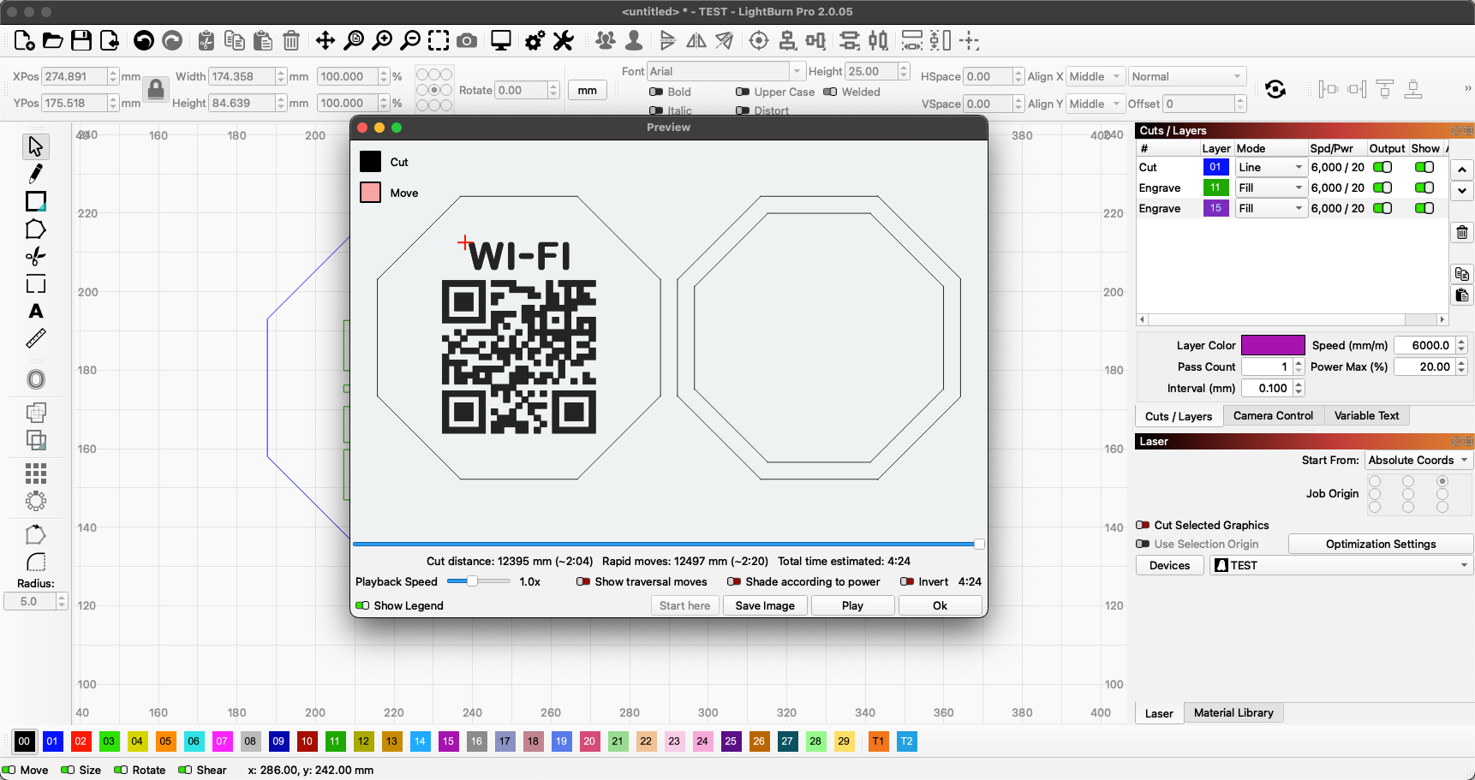Switch to Camera Control tab
This screenshot has width=1475, height=780.
[1272, 416]
